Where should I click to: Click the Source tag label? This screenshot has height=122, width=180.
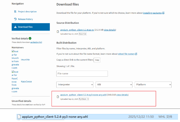click(83, 34)
